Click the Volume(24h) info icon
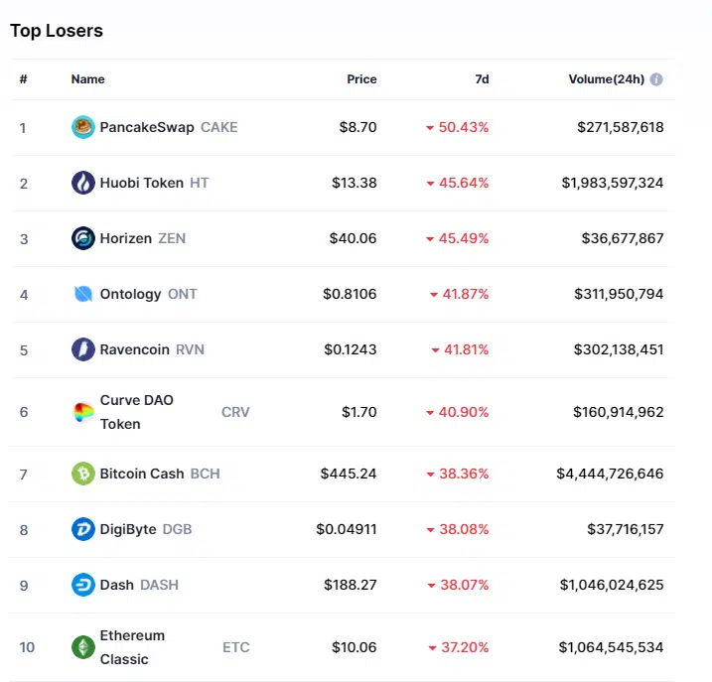The height and width of the screenshot is (682, 712). [656, 79]
